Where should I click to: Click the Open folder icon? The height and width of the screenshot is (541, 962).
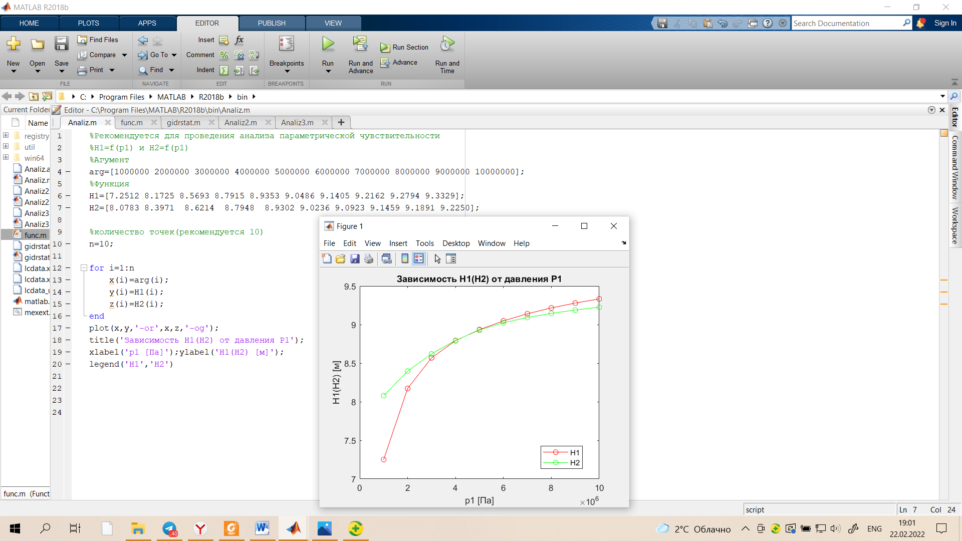click(37, 44)
